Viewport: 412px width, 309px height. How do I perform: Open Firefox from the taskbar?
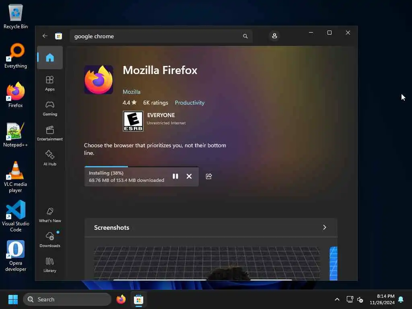click(x=121, y=299)
